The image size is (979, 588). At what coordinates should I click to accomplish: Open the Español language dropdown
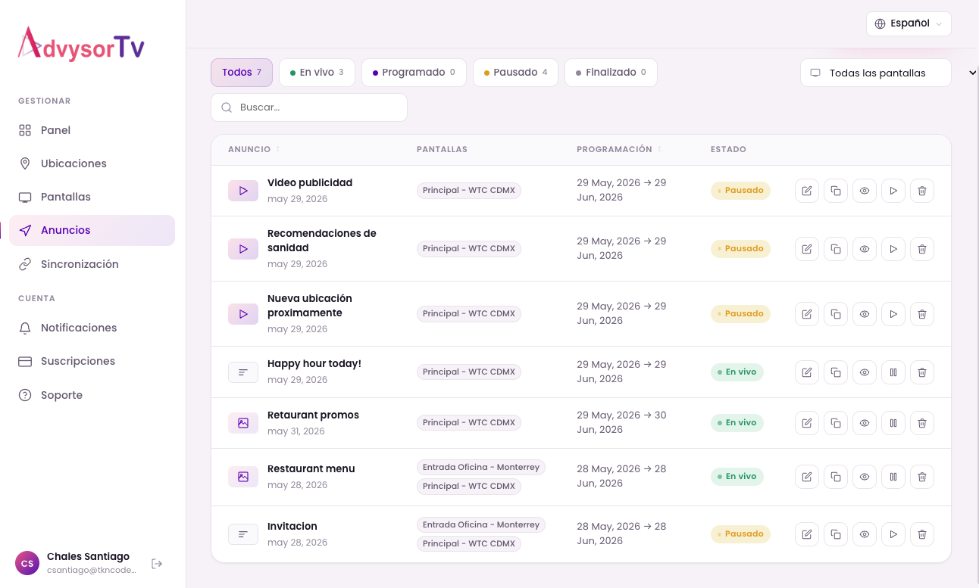[x=909, y=23]
